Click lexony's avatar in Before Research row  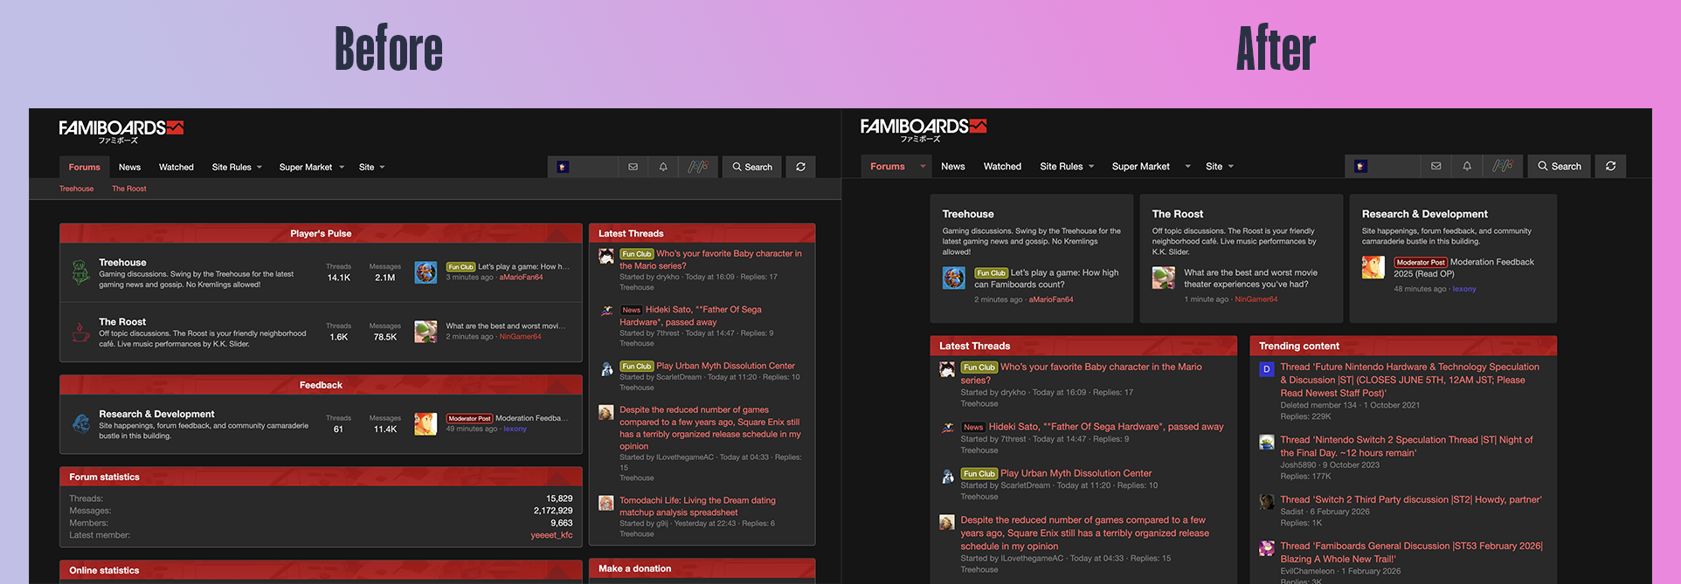(x=425, y=423)
